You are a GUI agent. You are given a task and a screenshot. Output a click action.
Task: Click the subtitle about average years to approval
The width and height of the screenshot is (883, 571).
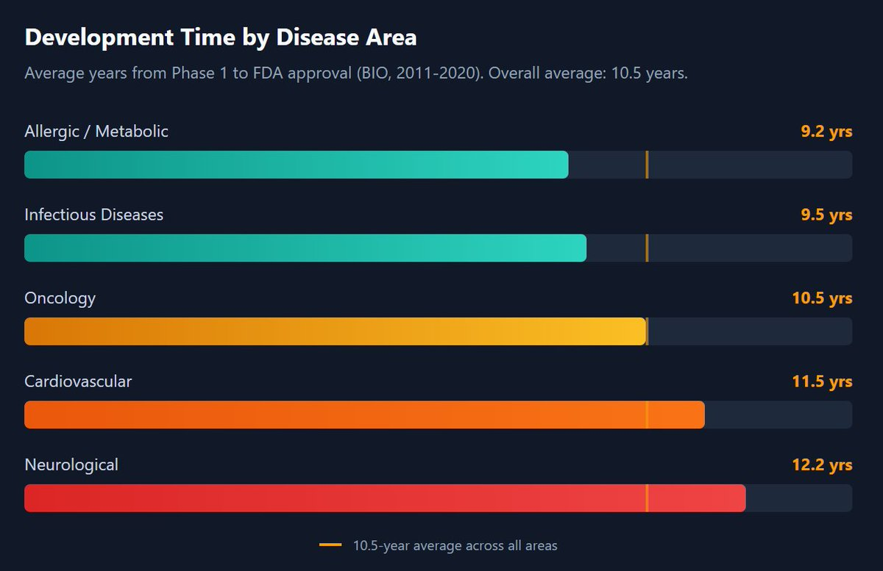pos(356,74)
